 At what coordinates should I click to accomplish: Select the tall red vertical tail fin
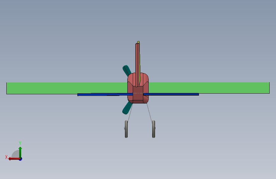[x=137, y=65]
